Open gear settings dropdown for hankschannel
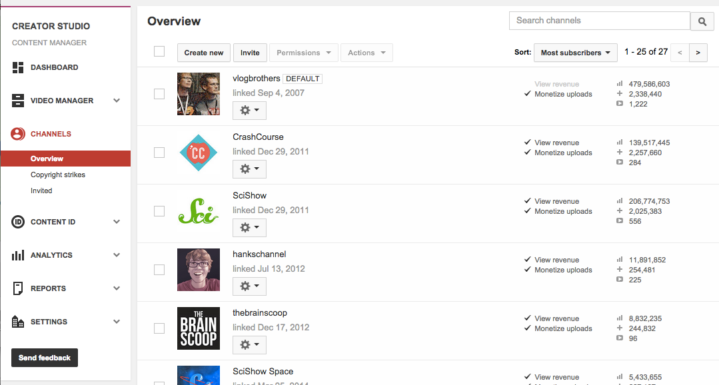The height and width of the screenshot is (385, 719). 249,286
